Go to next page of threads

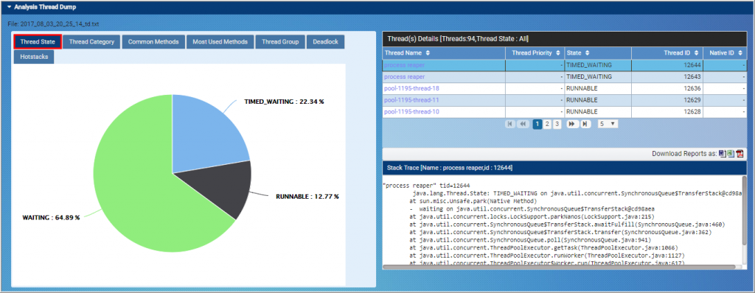tap(572, 124)
